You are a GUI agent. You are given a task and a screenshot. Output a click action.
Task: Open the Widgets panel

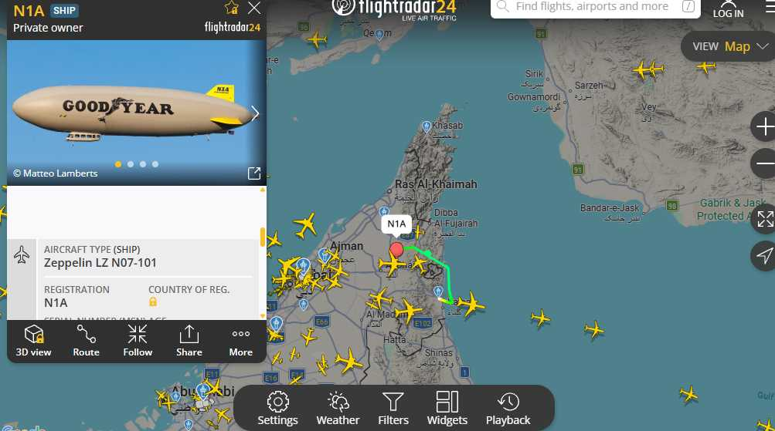click(447, 409)
